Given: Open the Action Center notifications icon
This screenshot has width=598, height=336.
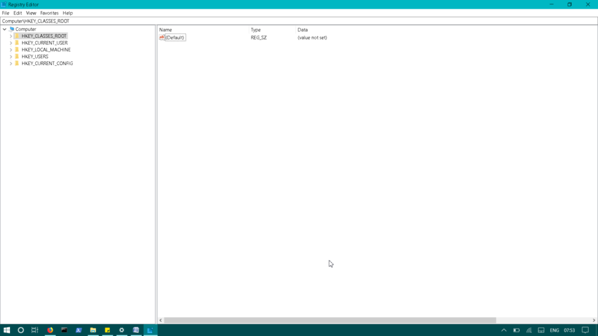Looking at the screenshot, I should (x=585, y=330).
